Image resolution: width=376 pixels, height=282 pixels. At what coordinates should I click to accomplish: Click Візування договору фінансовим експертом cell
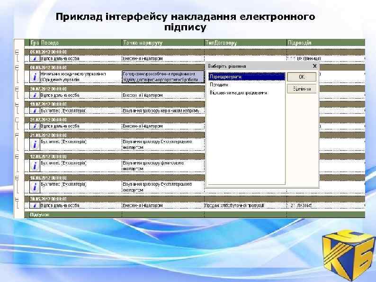coord(163,166)
